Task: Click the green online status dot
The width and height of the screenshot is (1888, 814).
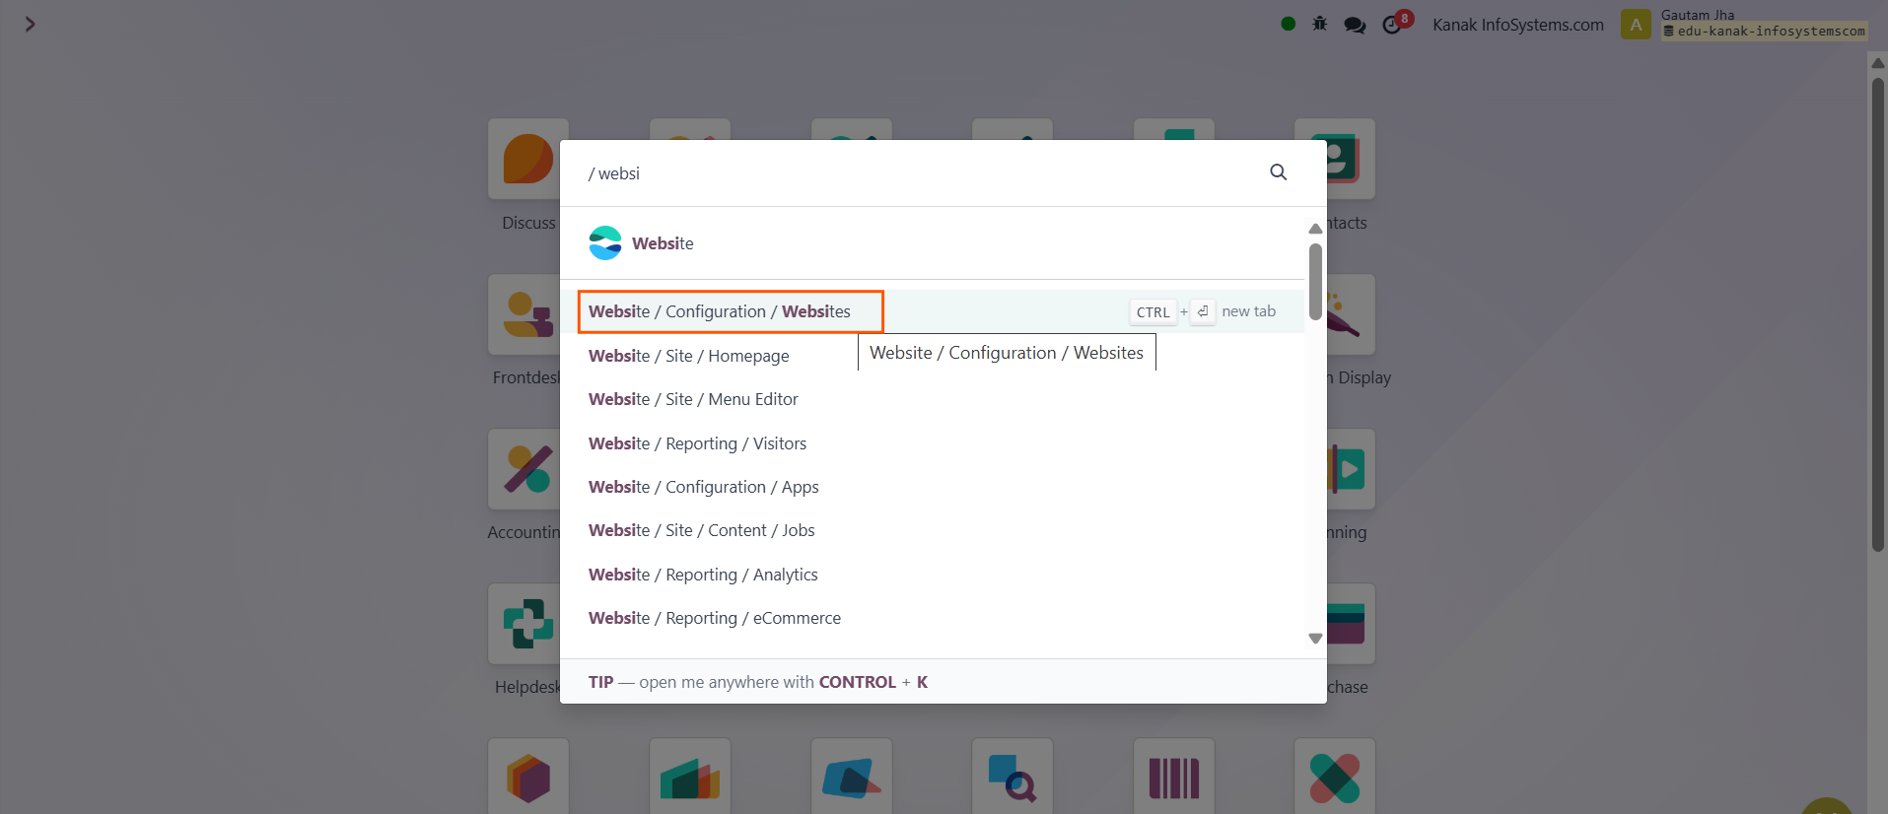Action: [1288, 24]
